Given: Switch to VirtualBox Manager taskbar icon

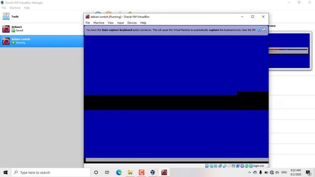Looking at the screenshot, I should click(153, 173).
